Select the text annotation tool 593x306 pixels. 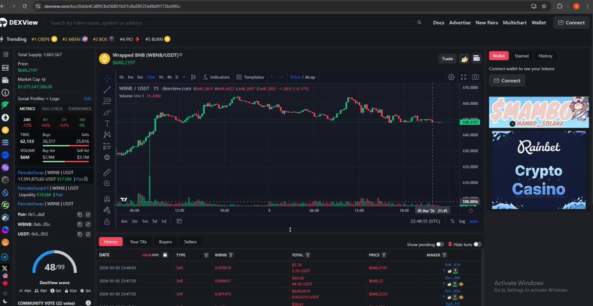pyautogui.click(x=107, y=124)
